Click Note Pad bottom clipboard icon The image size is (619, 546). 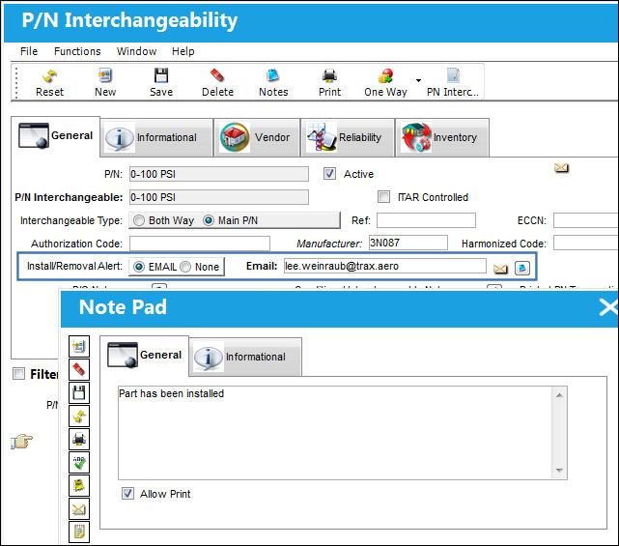(79, 532)
